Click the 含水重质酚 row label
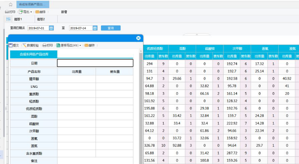Screen dimensions: 299x164 coord(34,154)
